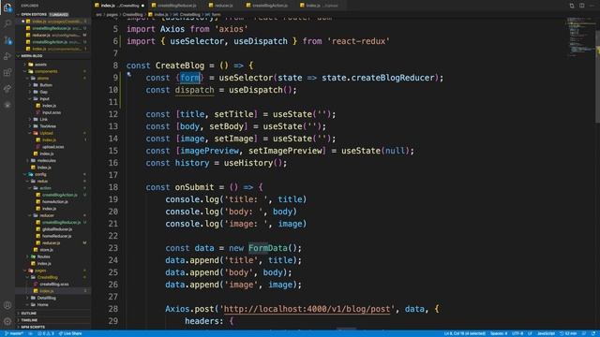
Task: Open the Explorer view in activity bar
Action: (x=7, y=7)
